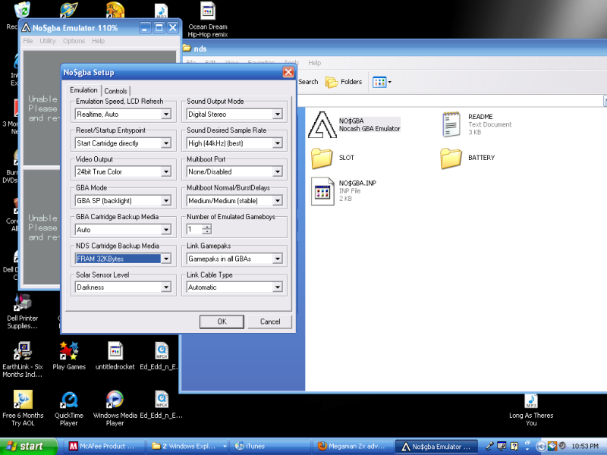This screenshot has height=455, width=607.
Task: Select the Emulation tab
Action: 83,90
